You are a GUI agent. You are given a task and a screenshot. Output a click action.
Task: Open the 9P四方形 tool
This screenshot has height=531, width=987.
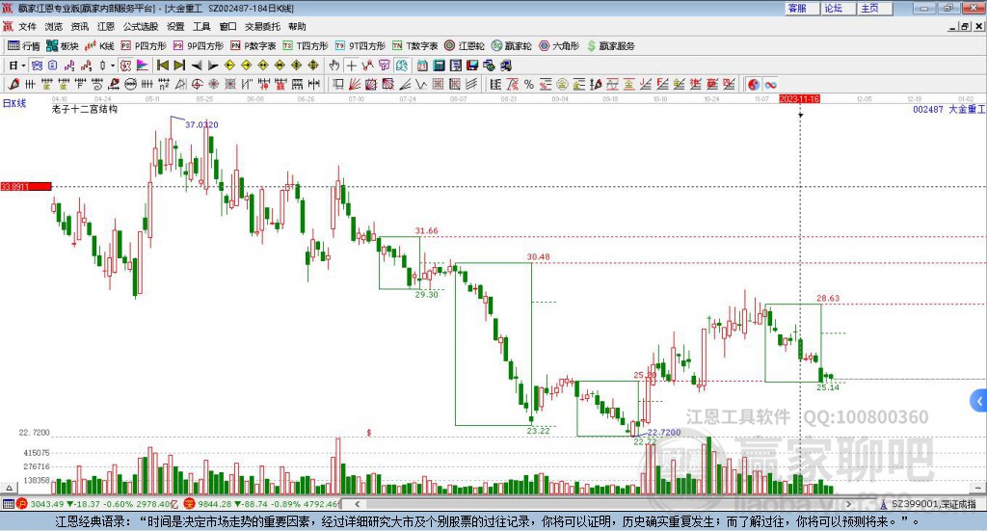199,46
